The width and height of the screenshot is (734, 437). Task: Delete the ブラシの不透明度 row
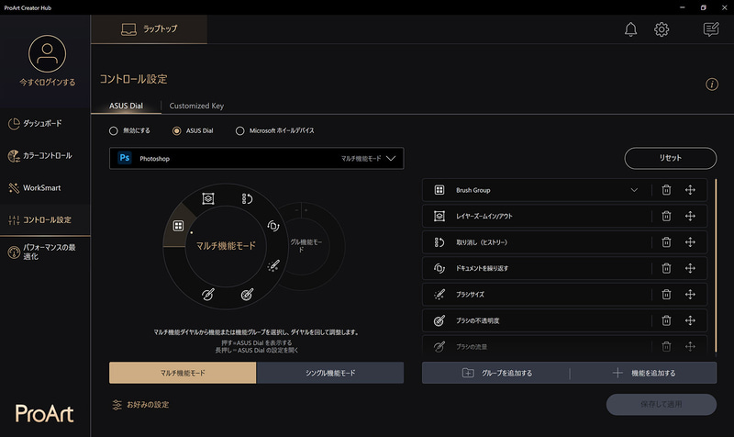666,320
